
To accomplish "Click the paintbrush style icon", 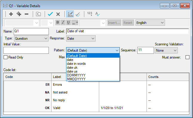I will (78, 14).
